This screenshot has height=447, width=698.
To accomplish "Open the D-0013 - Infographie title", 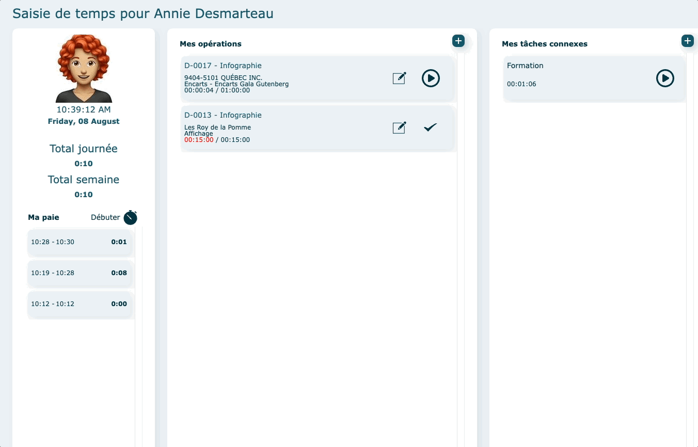I will pyautogui.click(x=223, y=115).
